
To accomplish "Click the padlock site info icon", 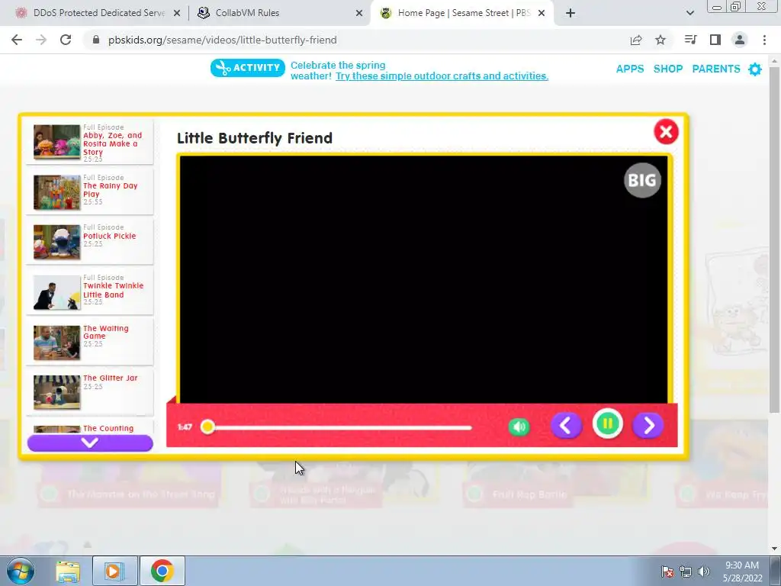I will 96,40.
